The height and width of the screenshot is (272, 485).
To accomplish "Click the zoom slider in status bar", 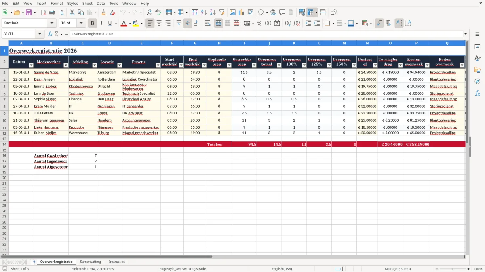I will click(x=452, y=269).
